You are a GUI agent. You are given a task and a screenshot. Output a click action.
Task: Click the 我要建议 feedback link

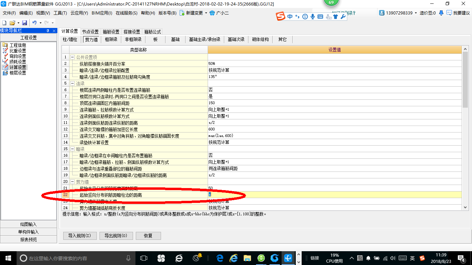[x=458, y=13]
